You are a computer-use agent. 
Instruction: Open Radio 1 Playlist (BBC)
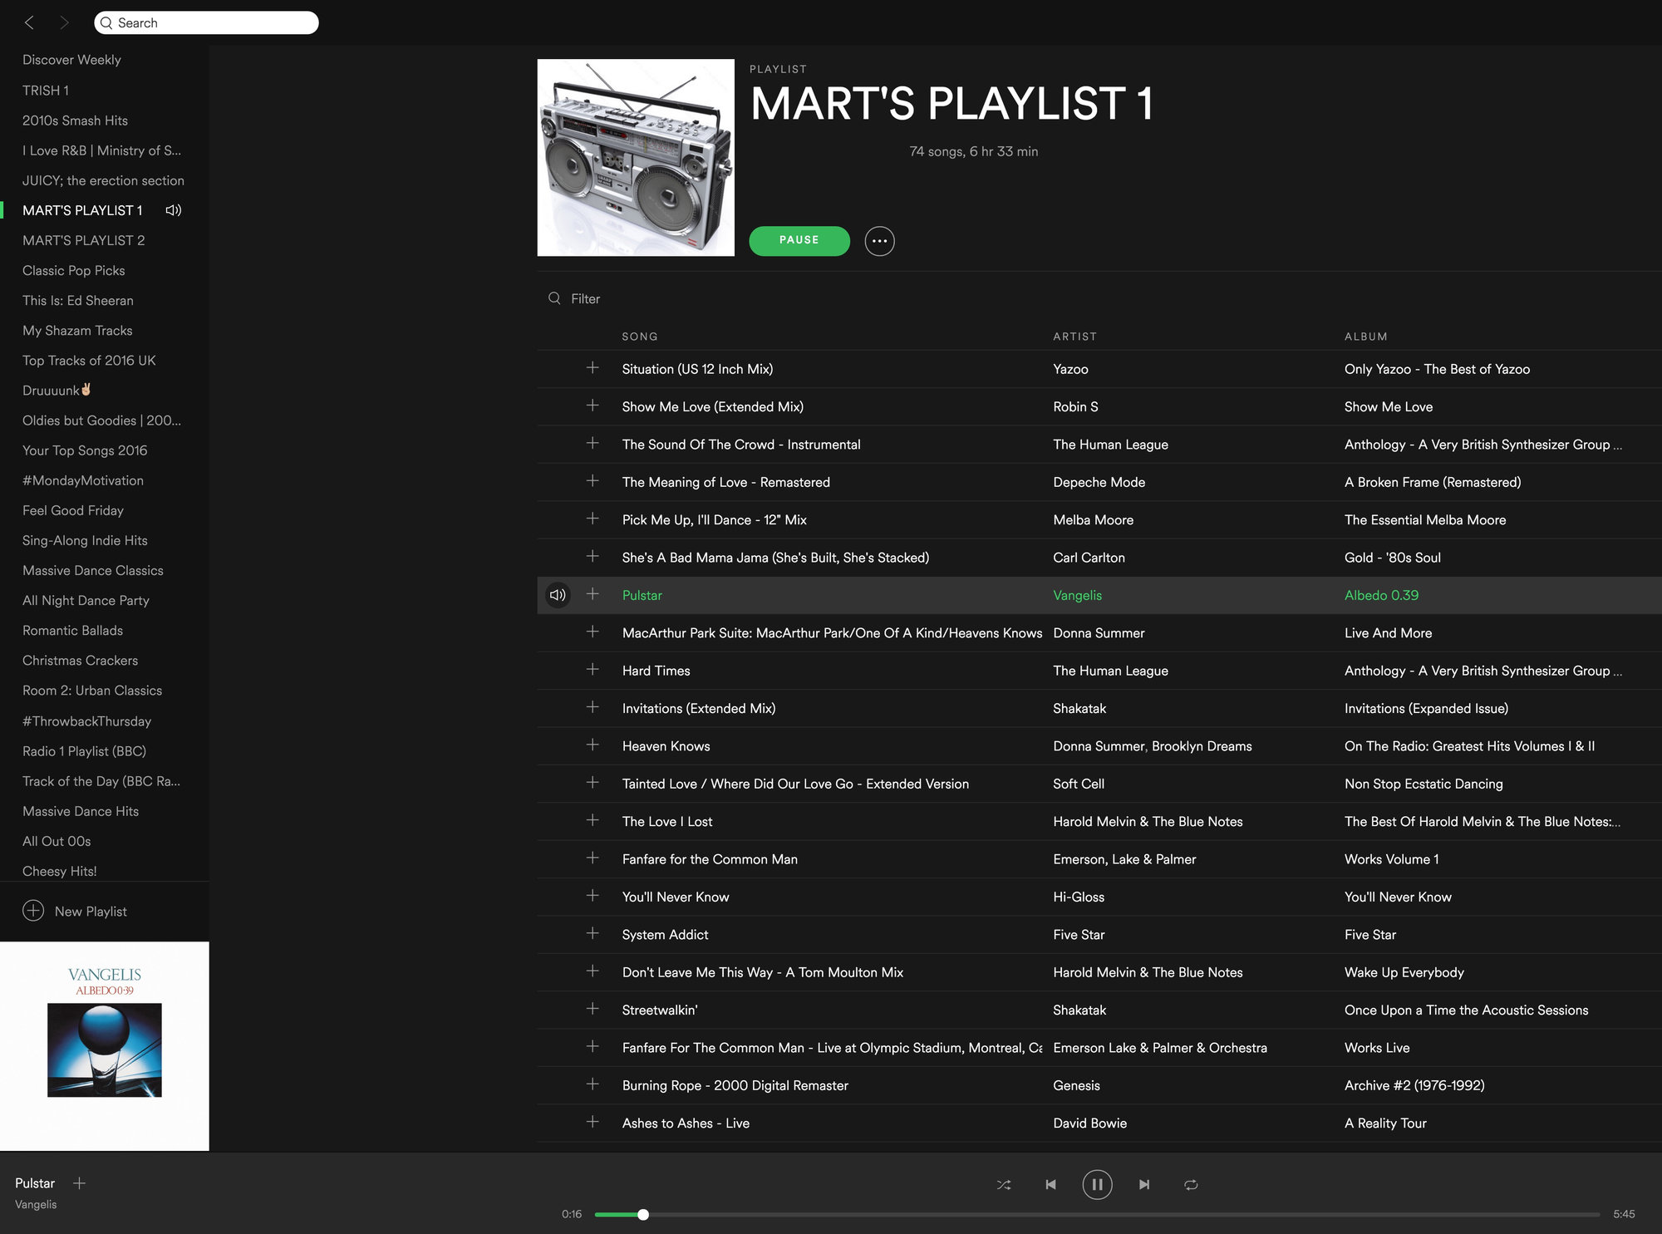point(84,751)
